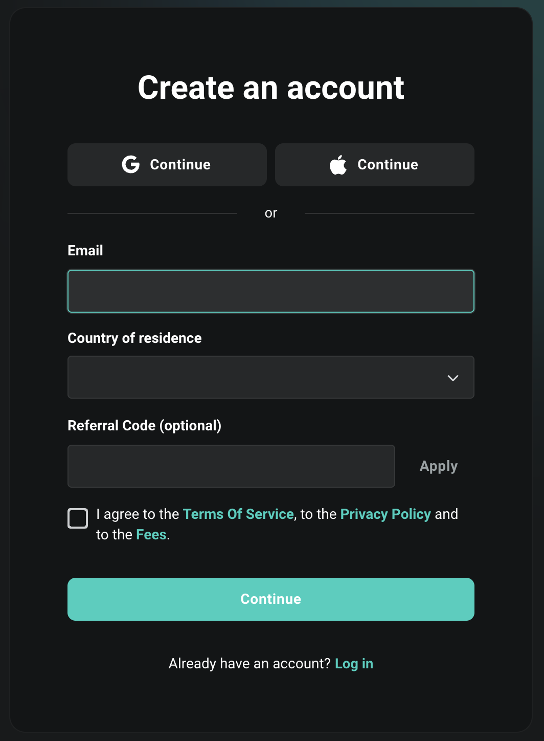
Task: Click the Email label above the input
Action: 85,250
